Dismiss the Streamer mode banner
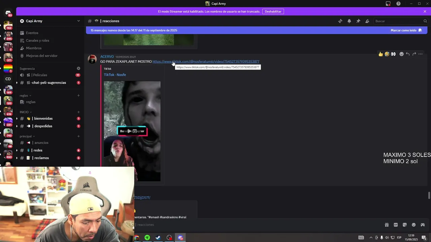 point(425,11)
